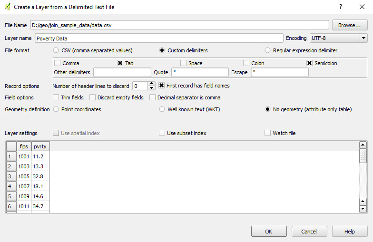This screenshot has height=242, width=373.
Task: Click the Quote character input field
Action: (200, 72)
